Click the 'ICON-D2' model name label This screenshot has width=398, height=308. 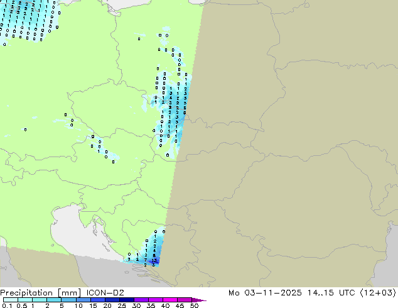point(105,293)
